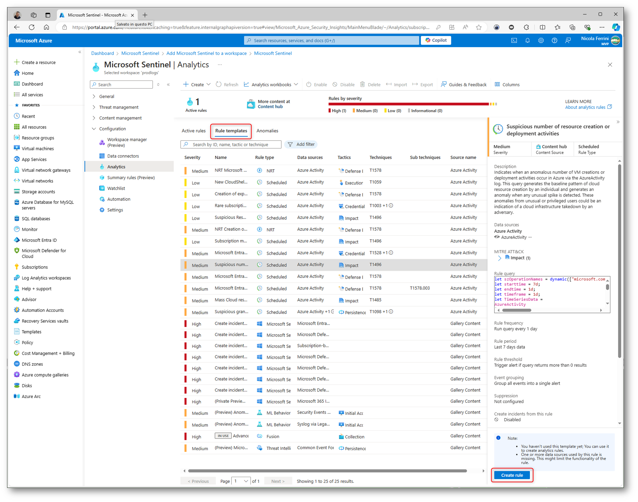Open portal settings gear icon

541,40
